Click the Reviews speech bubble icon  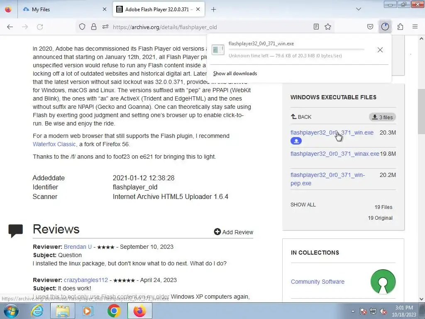(x=16, y=231)
